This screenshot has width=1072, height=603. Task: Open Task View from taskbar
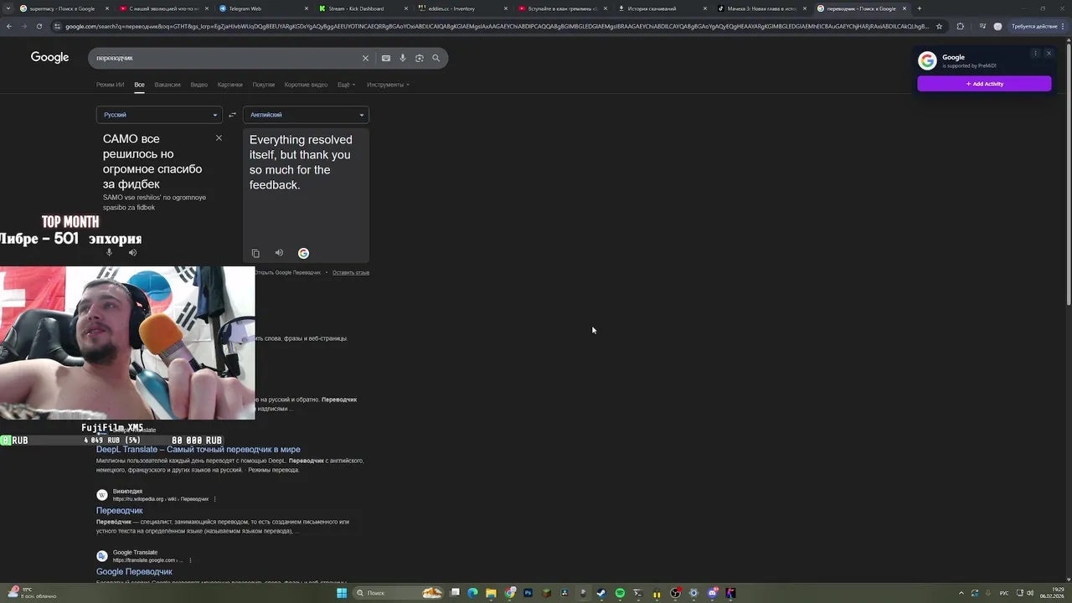(455, 593)
